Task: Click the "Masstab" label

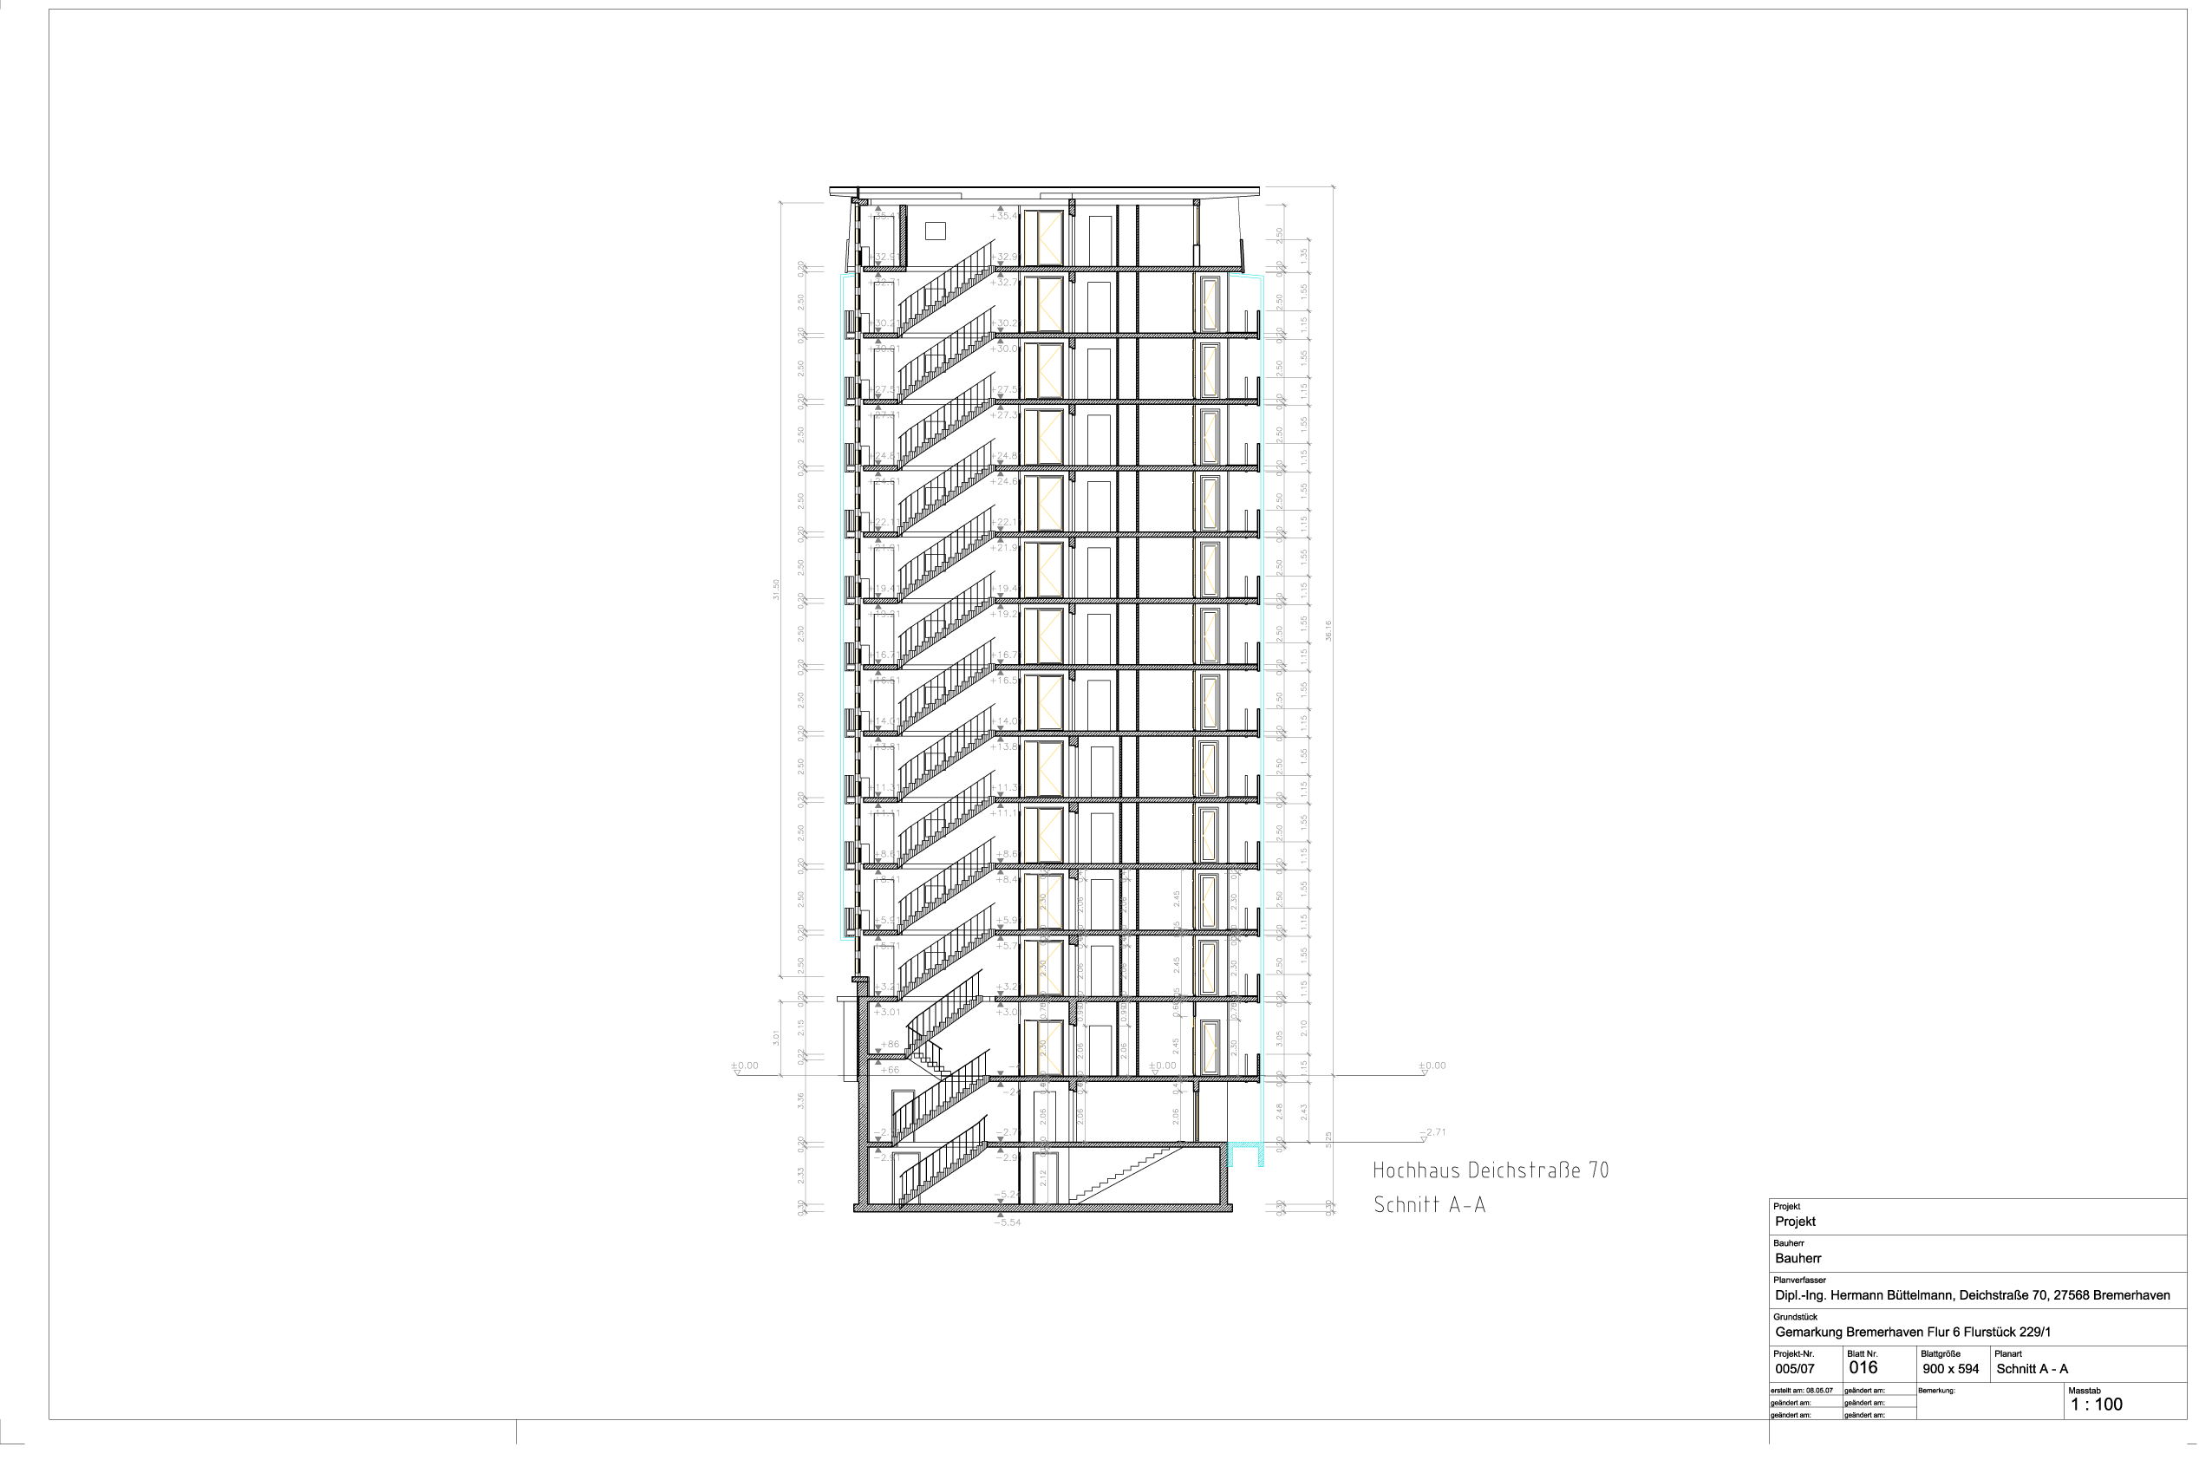Action: tap(2085, 1392)
